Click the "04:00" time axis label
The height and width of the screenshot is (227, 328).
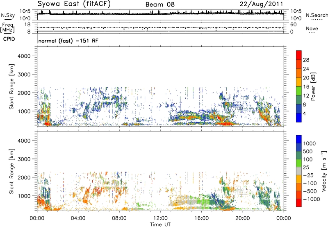78,218
